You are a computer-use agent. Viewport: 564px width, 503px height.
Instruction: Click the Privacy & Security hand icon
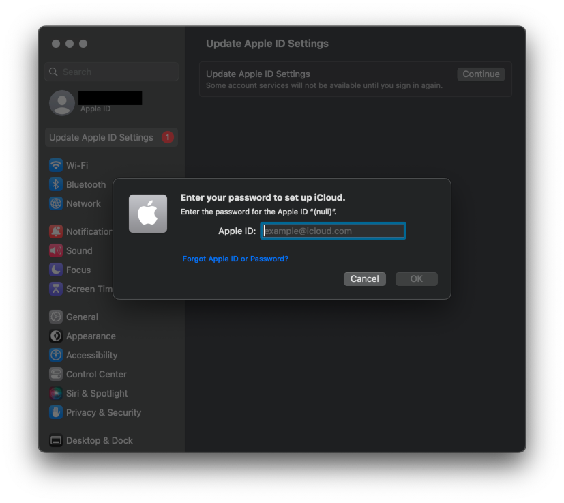(55, 412)
